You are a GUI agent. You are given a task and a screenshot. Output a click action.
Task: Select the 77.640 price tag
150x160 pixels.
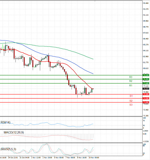coord(146,83)
